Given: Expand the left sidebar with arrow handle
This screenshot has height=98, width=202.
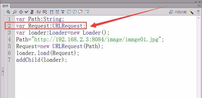Looking at the screenshot, I should (x=3, y=71).
